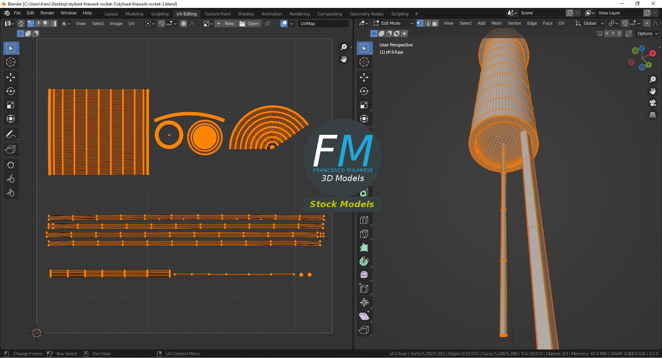662x358 pixels.
Task: Open the Global transform orientation dropdown
Action: click(x=589, y=23)
